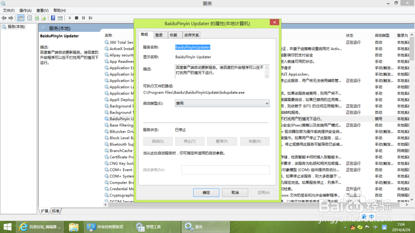Open the 启动类型 dropdown
The height and width of the screenshot is (233, 415).
[x=222, y=103]
